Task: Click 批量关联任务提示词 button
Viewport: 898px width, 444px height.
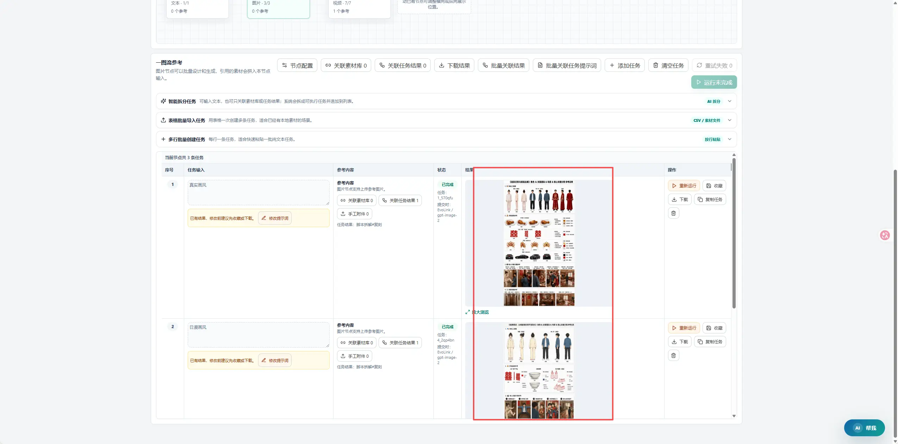Action: (567, 65)
